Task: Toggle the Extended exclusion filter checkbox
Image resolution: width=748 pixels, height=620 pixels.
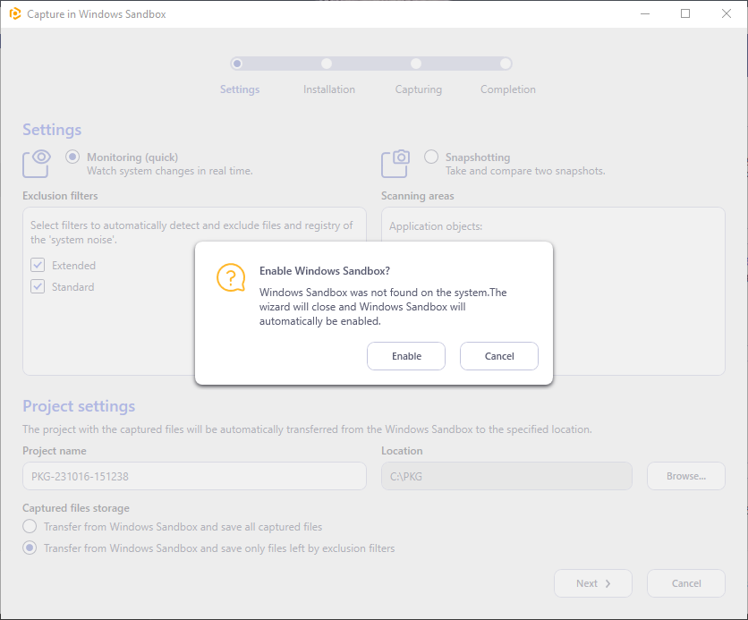Action: click(38, 265)
